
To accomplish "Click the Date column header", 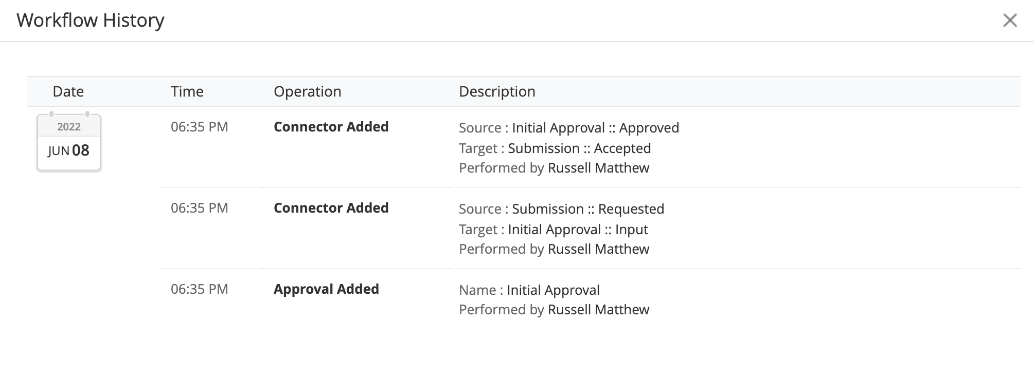I will click(68, 91).
